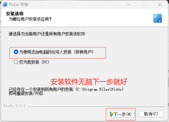Click the PicGo 安装 window title text
This screenshot has width=169, height=122.
[x=19, y=5]
